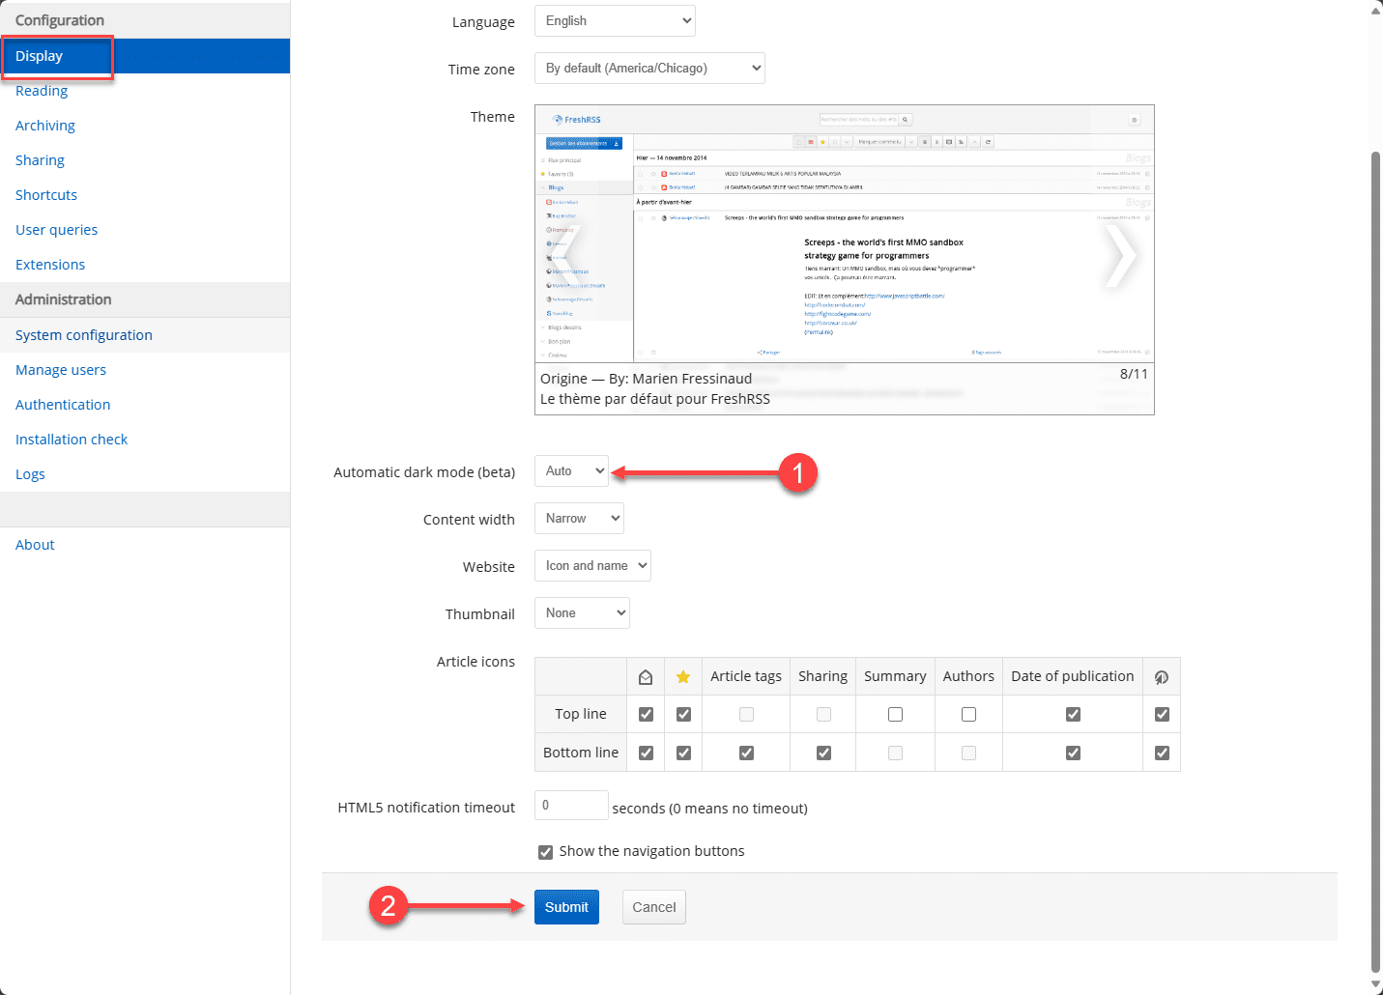This screenshot has height=995, width=1383.
Task: Click the "Bottom line" row header
Action: point(581,753)
